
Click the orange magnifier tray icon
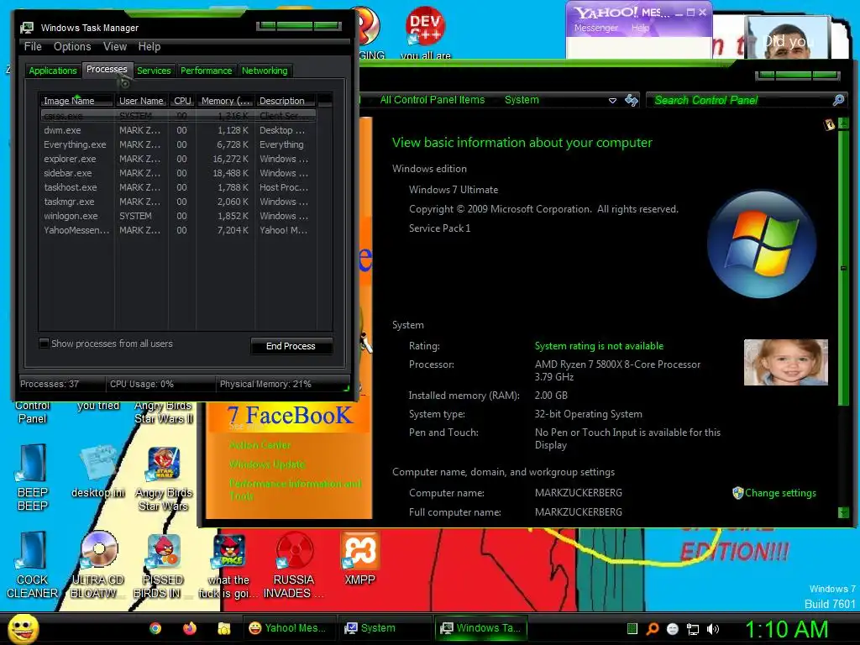pos(653,629)
